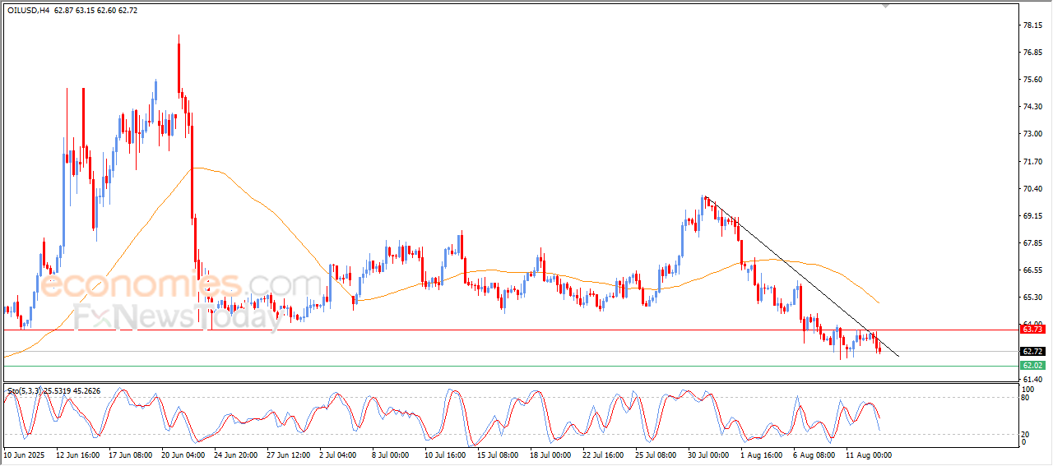Click the 74.30 price axis label
Viewport: 1053px width, 466px height.
(1032, 107)
